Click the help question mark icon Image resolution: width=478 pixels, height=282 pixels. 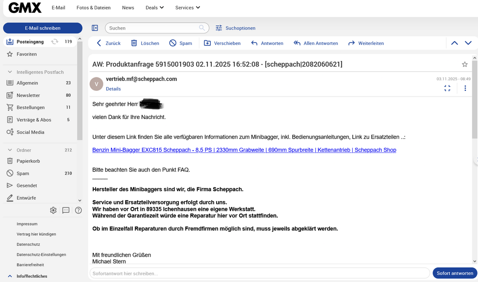pyautogui.click(x=78, y=210)
